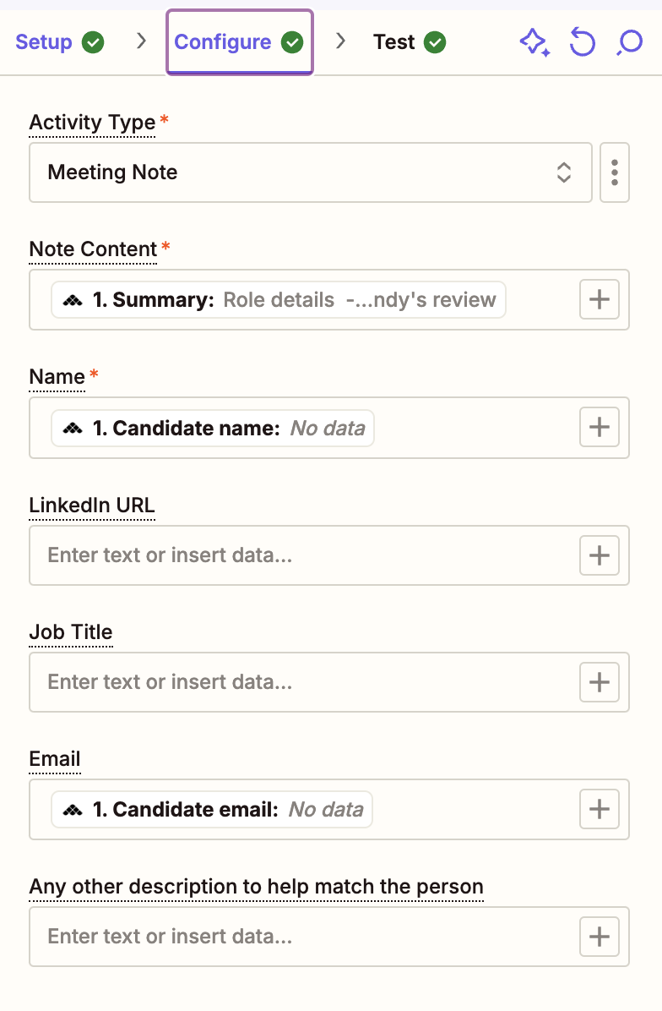662x1011 pixels.
Task: Select the Candidate name data pill
Action: click(213, 428)
